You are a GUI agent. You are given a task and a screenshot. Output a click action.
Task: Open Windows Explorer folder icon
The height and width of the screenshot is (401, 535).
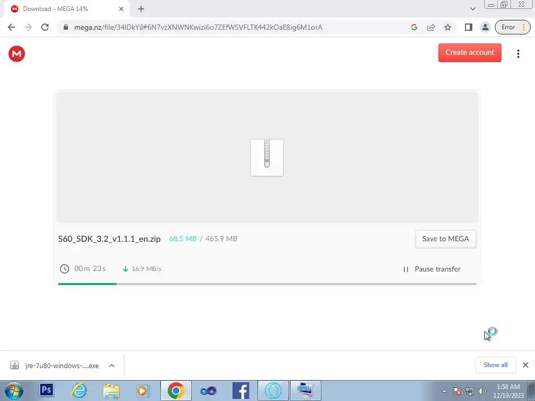point(111,391)
